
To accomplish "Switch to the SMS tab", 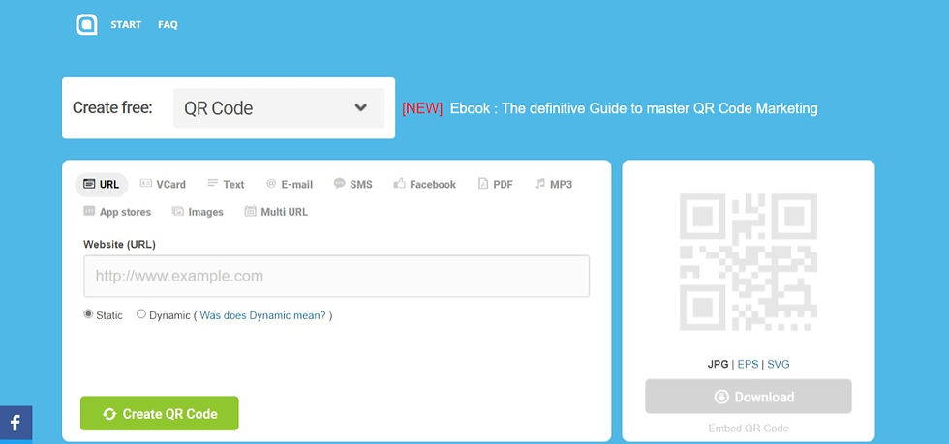I will 353,185.
